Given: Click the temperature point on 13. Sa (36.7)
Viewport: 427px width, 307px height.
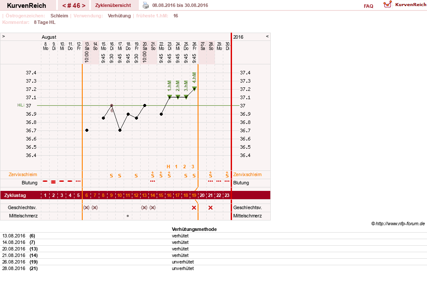Looking at the screenshot, I should (x=87, y=130).
